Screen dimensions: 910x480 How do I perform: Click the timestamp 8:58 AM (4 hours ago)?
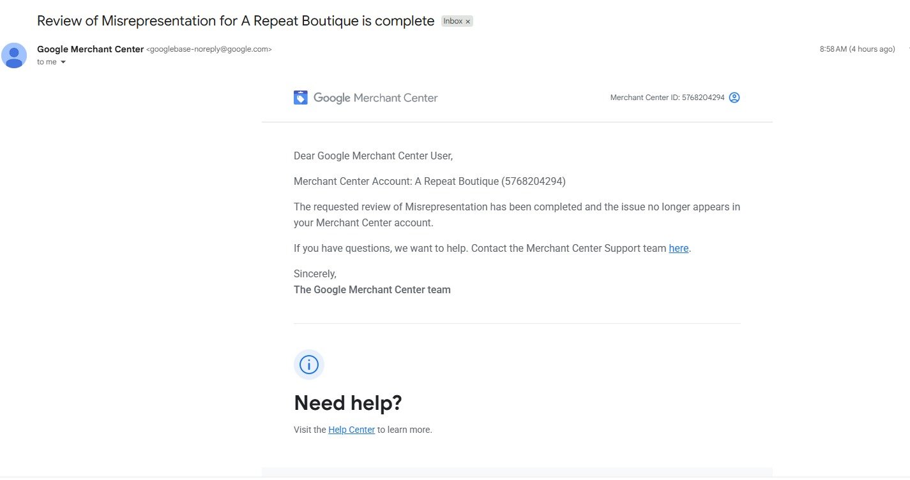(857, 49)
